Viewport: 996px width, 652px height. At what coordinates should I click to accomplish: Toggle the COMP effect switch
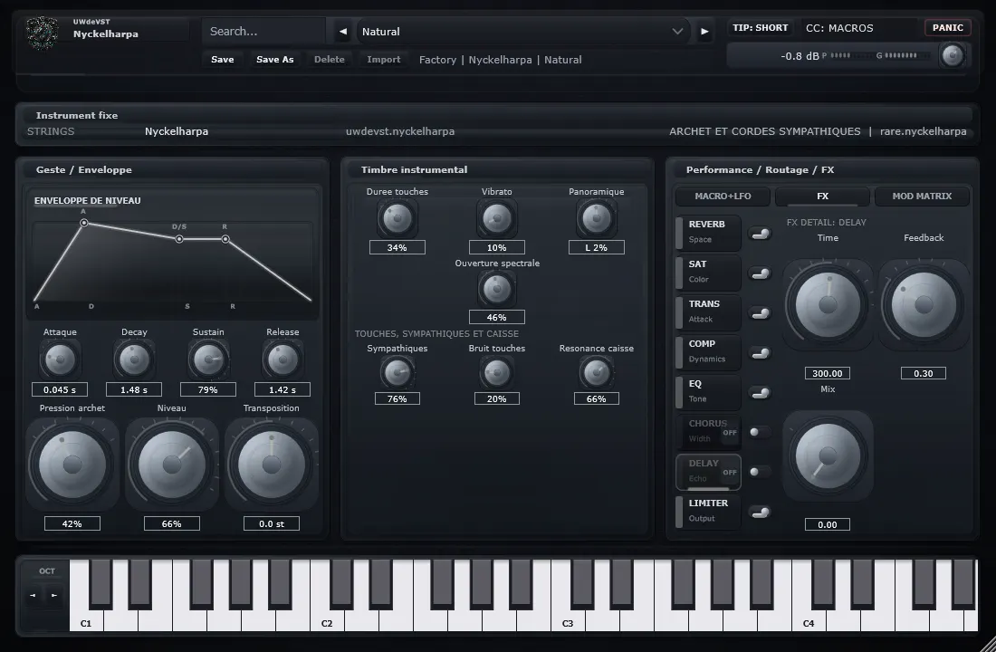(760, 353)
